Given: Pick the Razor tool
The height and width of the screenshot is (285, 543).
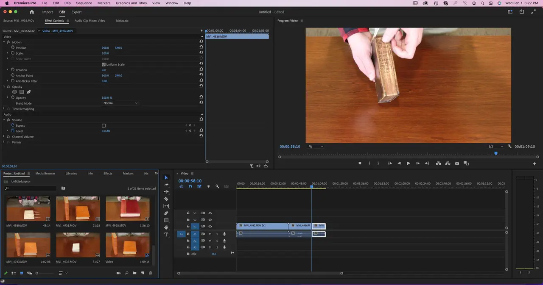Looking at the screenshot, I should [166, 199].
